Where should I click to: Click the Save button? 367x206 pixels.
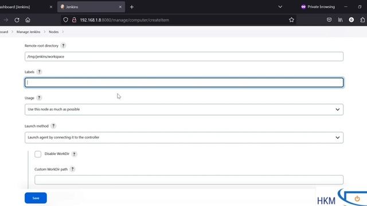point(36,198)
